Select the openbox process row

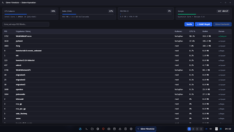117,89
